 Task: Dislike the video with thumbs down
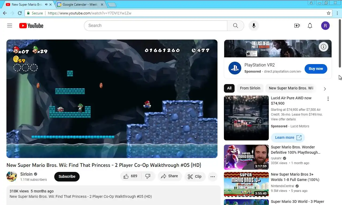tap(148, 176)
